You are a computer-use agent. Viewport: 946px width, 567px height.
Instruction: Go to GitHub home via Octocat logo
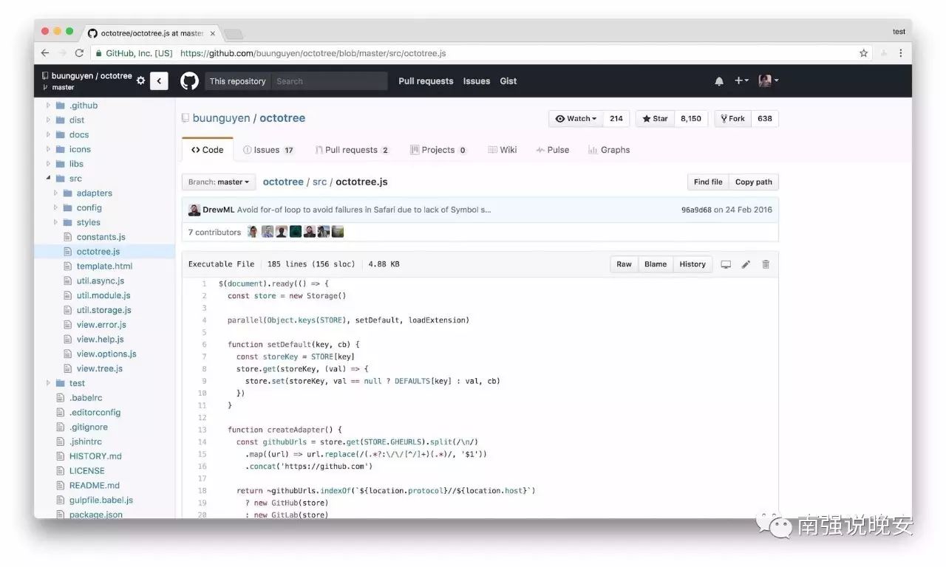[190, 81]
